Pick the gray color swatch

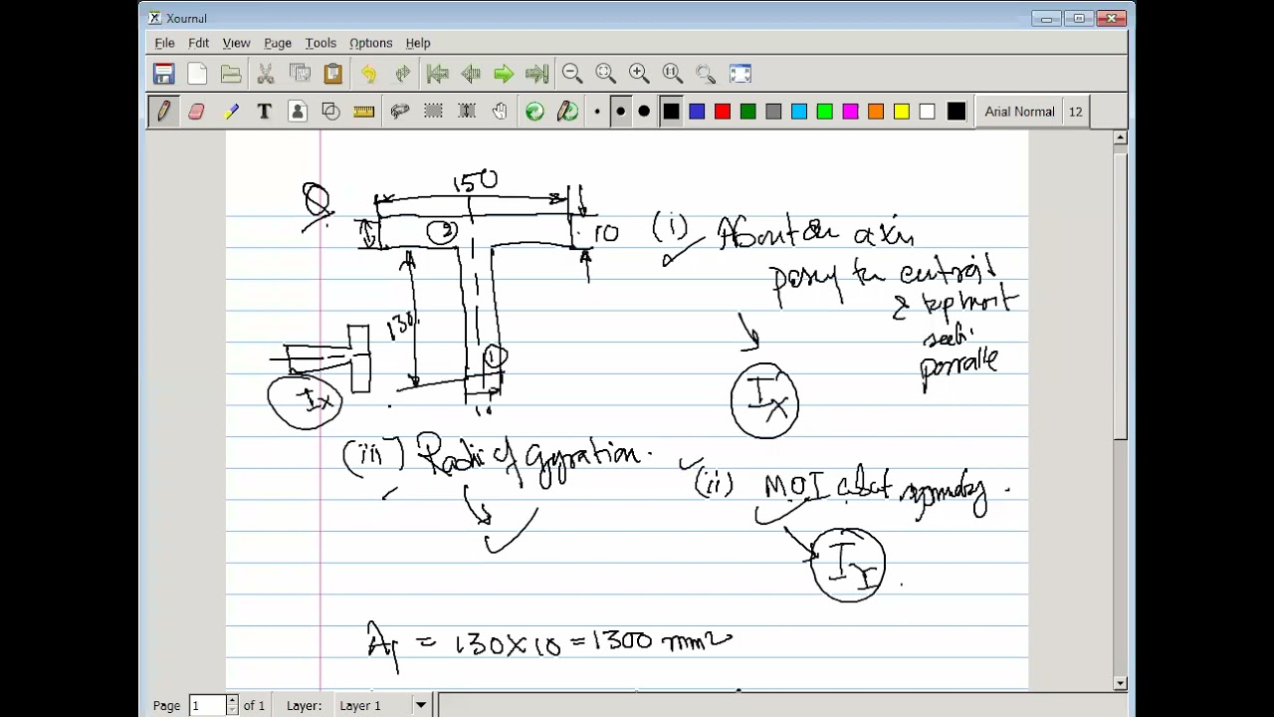[x=773, y=112]
